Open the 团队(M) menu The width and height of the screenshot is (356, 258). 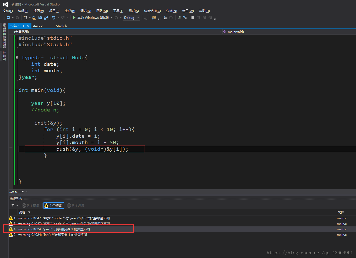pos(102,11)
